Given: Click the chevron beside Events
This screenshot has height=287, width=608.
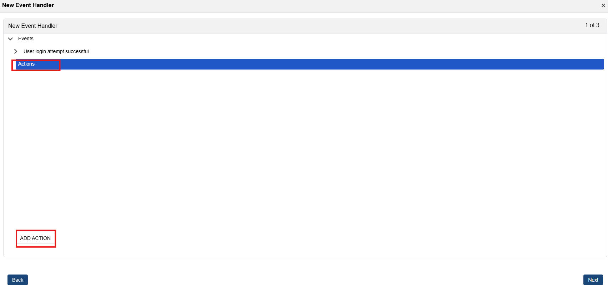Looking at the screenshot, I should coord(10,39).
